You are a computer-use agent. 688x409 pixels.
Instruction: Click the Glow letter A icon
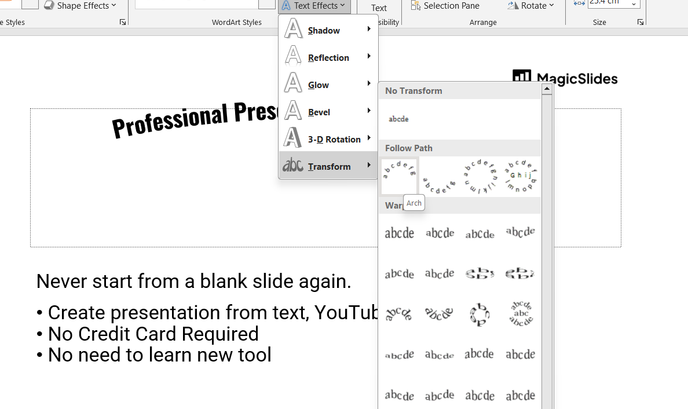point(293,83)
